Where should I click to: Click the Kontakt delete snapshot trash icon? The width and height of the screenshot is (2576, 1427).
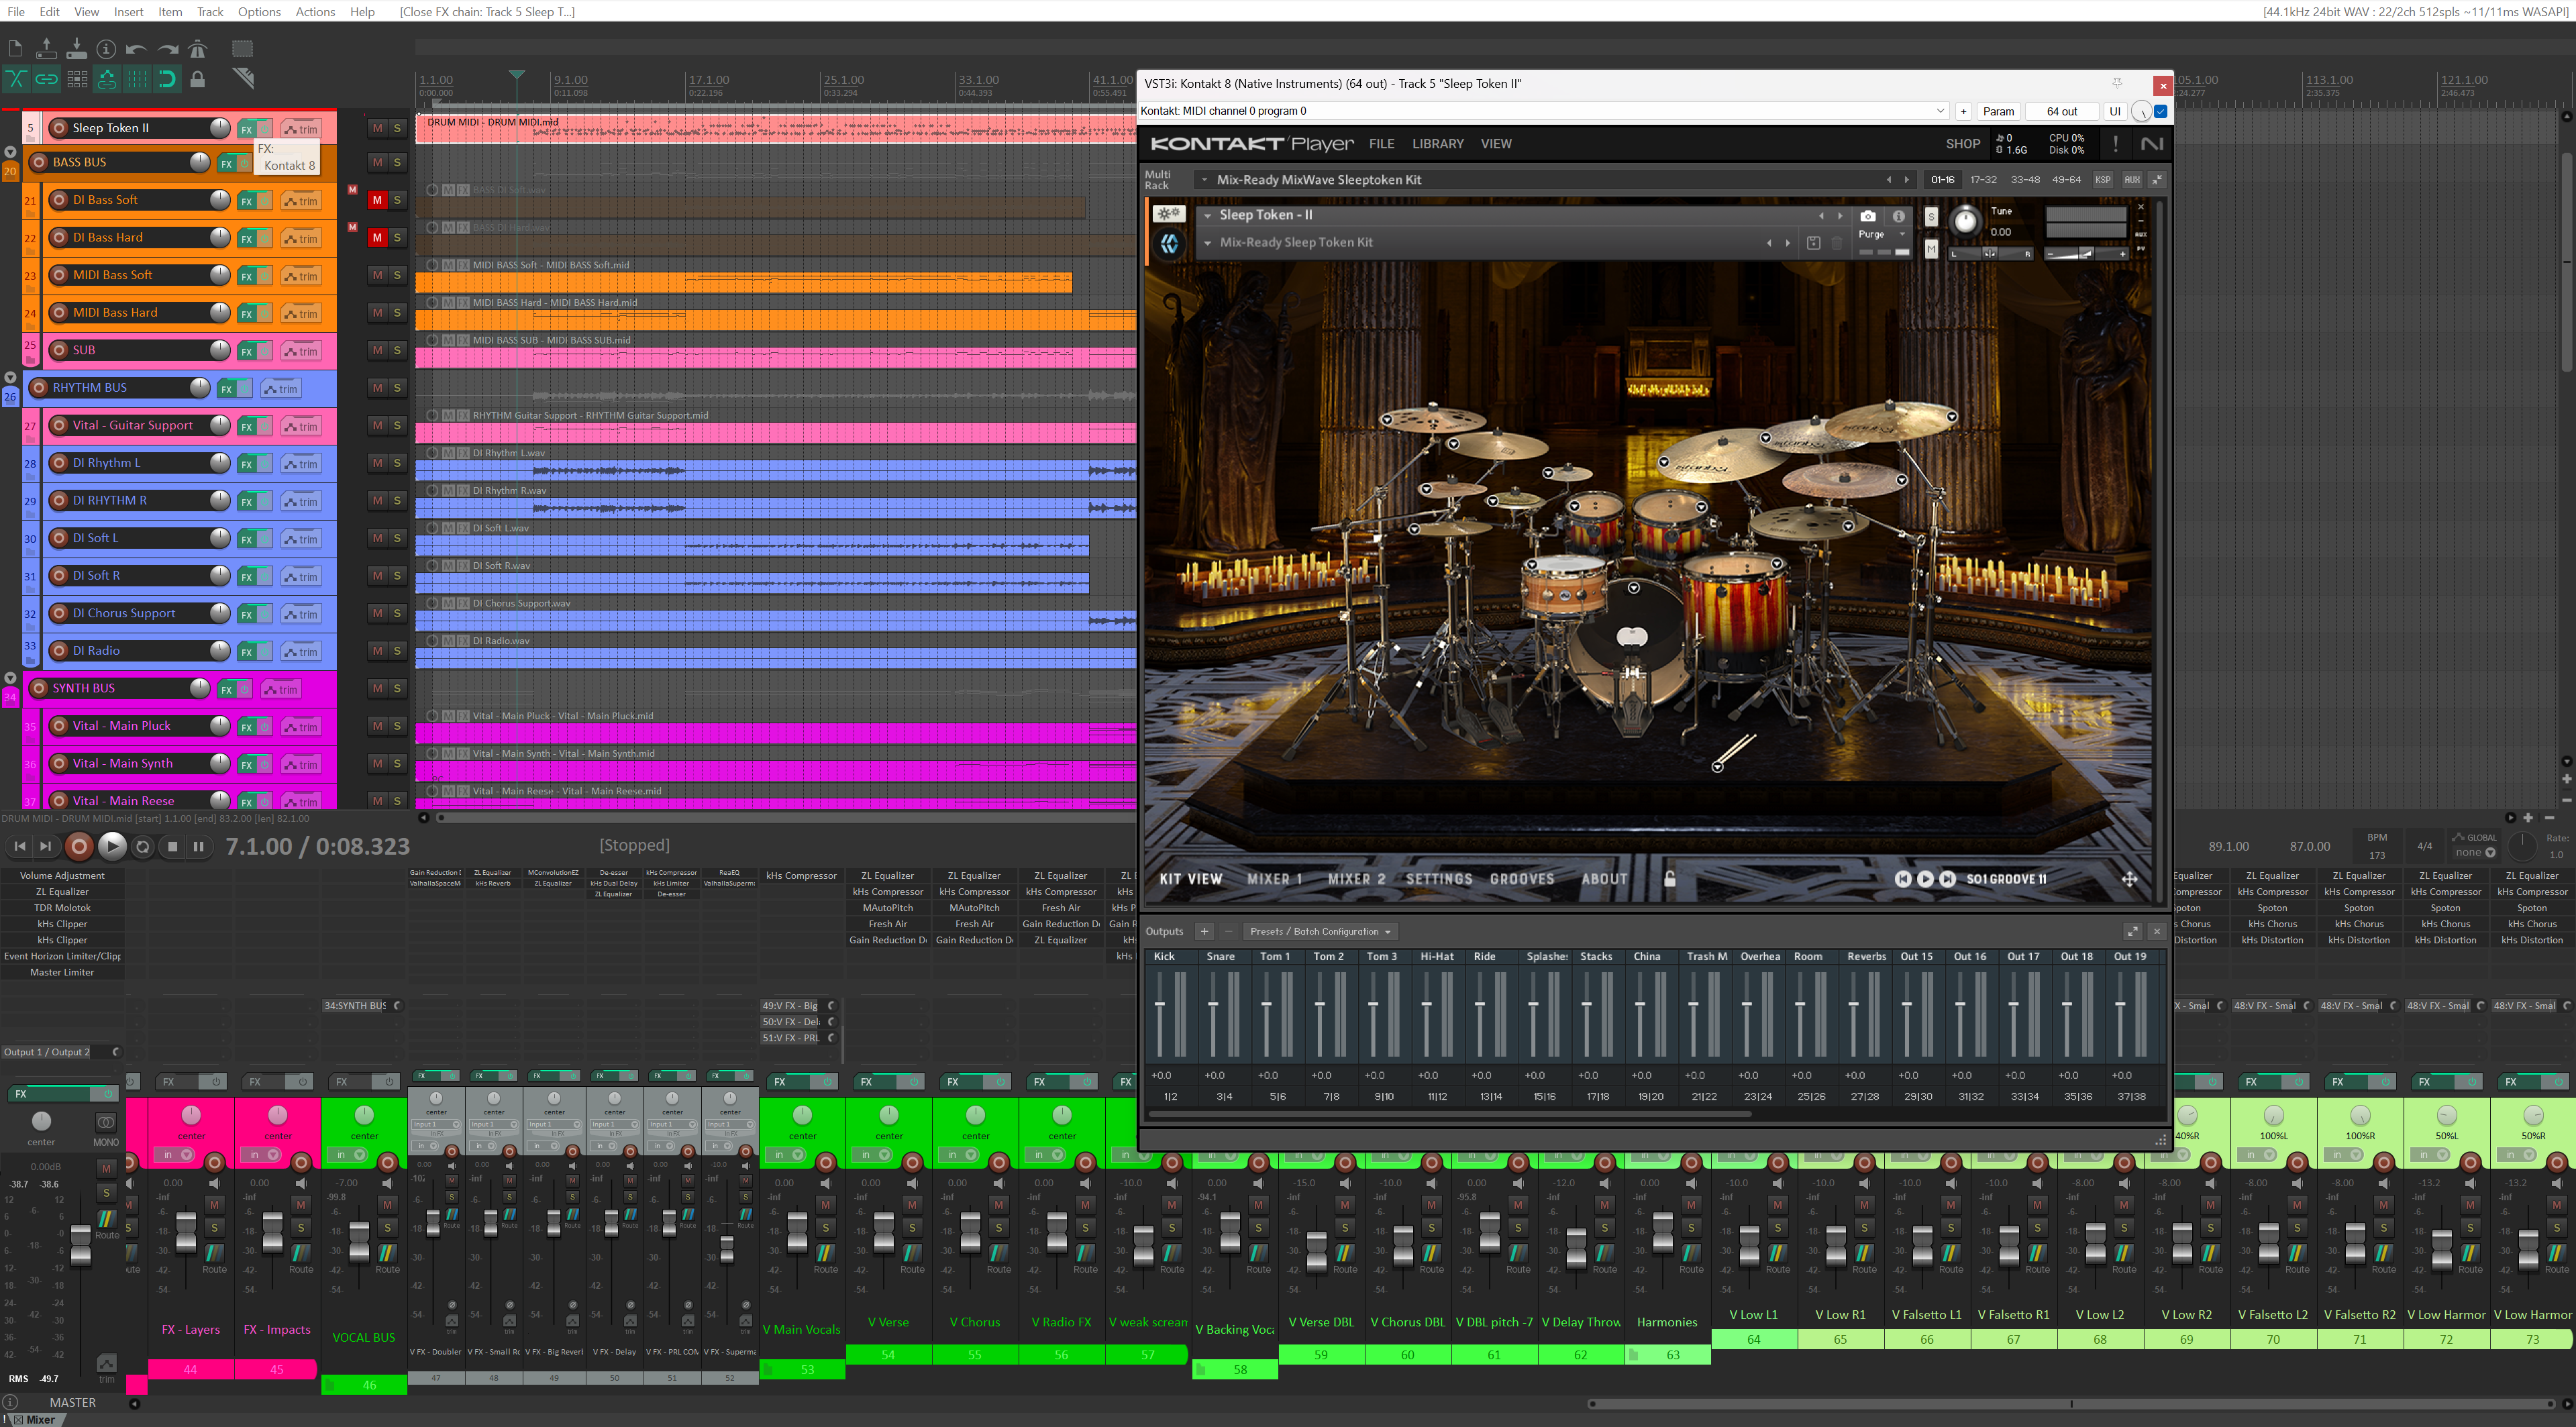tap(1836, 243)
